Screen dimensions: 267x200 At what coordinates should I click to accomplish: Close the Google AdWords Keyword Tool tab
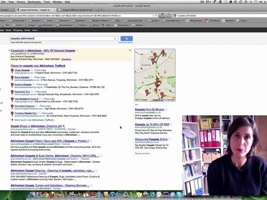tap(96, 10)
